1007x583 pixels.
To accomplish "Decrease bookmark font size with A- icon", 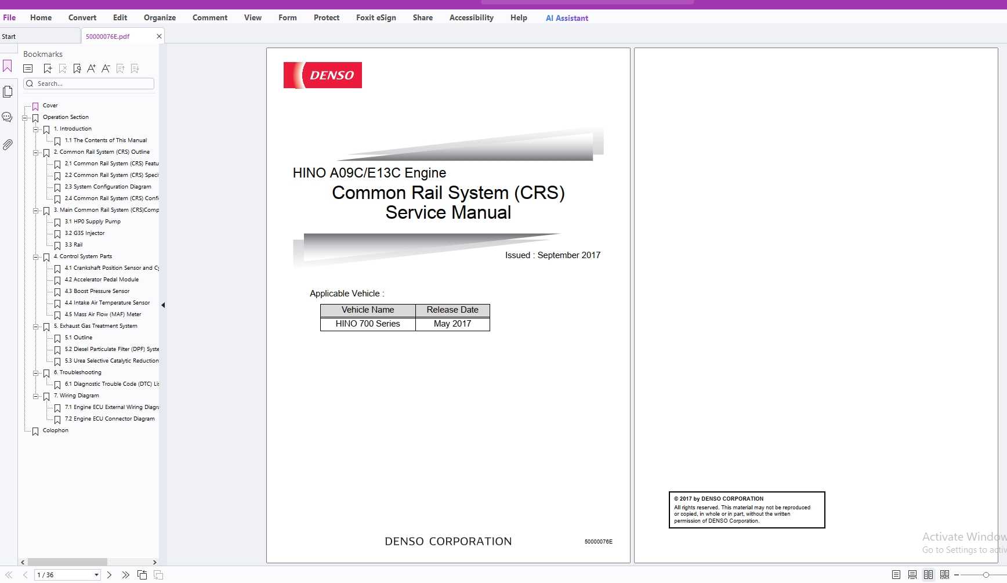I will point(106,68).
